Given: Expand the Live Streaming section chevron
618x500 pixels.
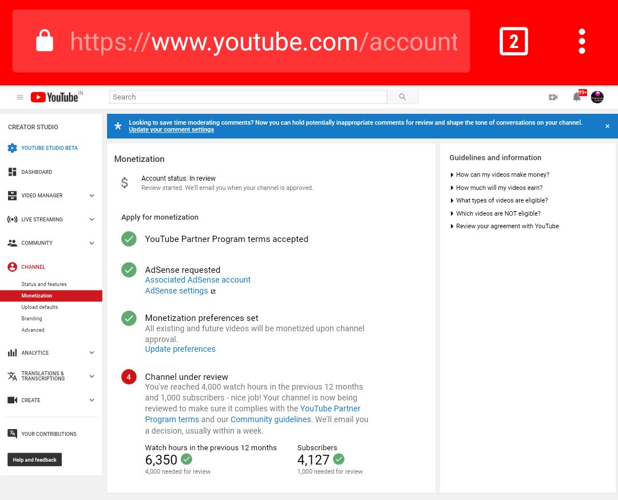Looking at the screenshot, I should pyautogui.click(x=92, y=220).
